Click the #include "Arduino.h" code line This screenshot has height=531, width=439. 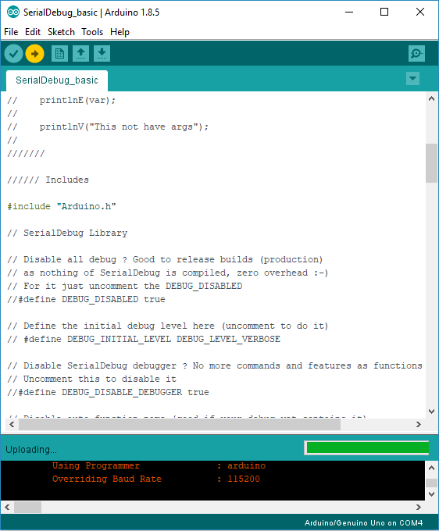pyautogui.click(x=62, y=206)
